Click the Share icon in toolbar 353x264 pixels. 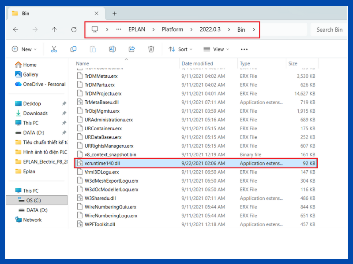click(x=131, y=49)
